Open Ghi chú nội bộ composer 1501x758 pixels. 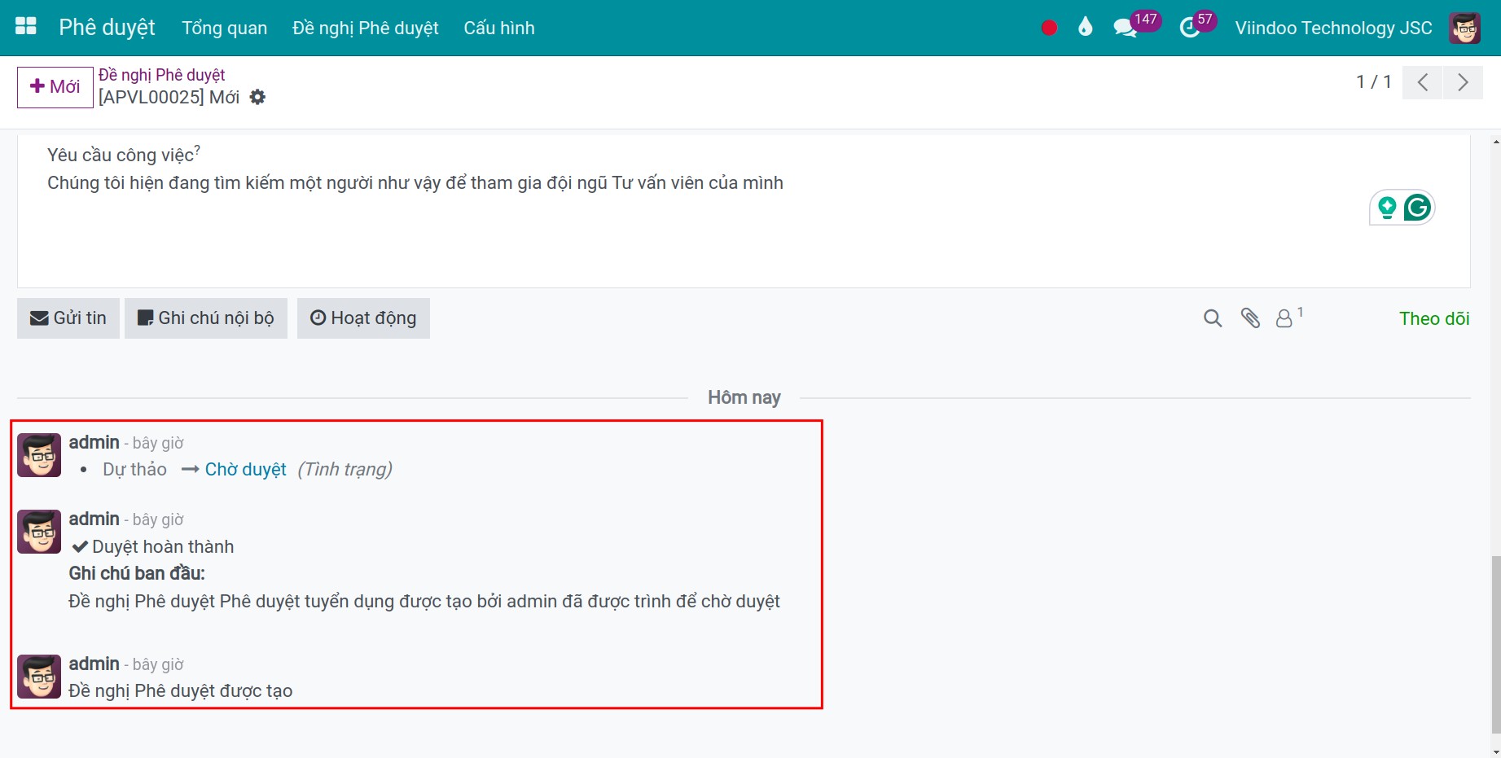[206, 318]
